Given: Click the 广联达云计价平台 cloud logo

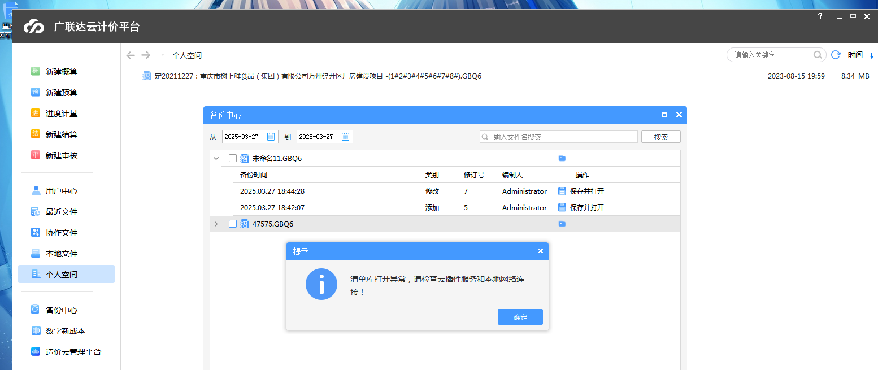Looking at the screenshot, I should tap(34, 27).
